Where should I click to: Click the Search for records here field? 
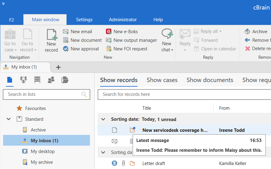click(184, 94)
